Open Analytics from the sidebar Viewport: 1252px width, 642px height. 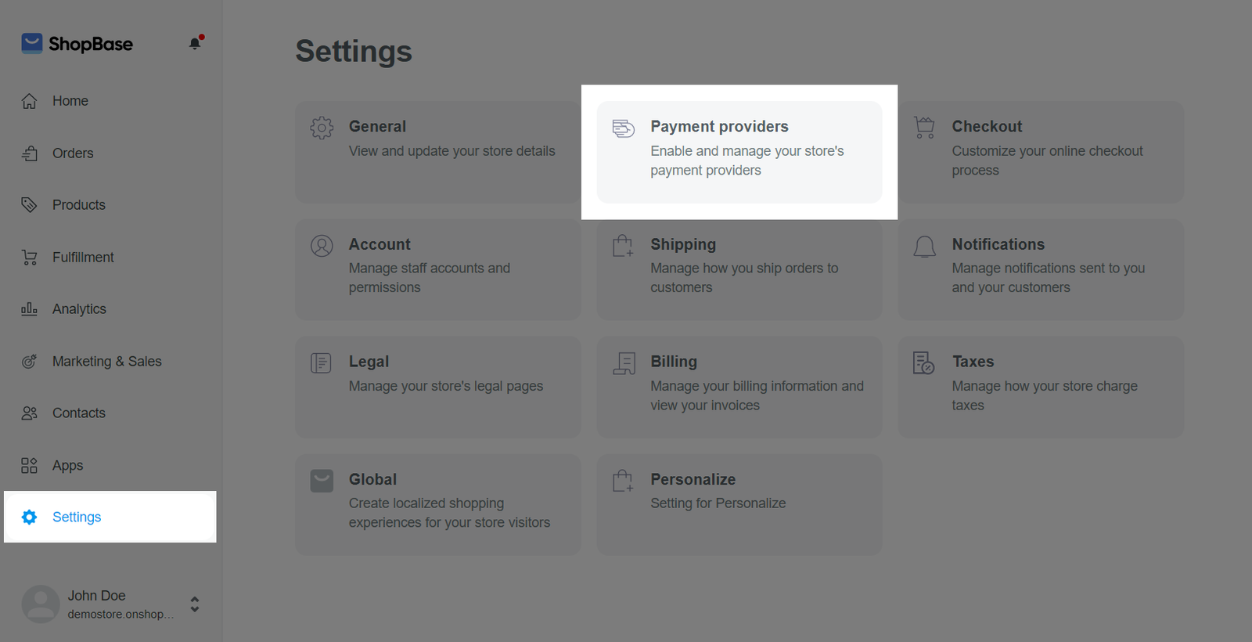(78, 309)
